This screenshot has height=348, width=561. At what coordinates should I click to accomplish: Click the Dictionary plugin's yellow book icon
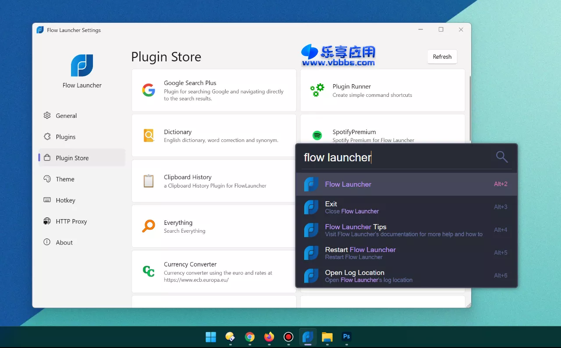tap(149, 135)
